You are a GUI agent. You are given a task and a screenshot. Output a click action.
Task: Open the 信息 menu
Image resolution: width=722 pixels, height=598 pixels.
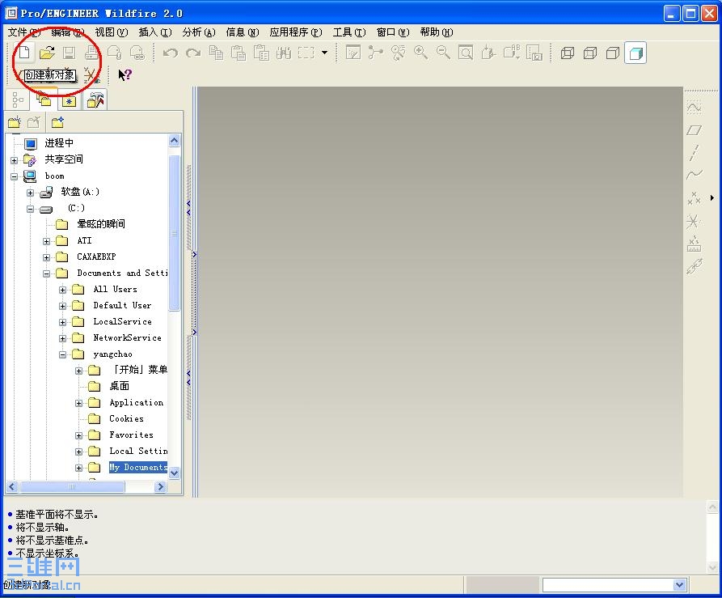[243, 32]
